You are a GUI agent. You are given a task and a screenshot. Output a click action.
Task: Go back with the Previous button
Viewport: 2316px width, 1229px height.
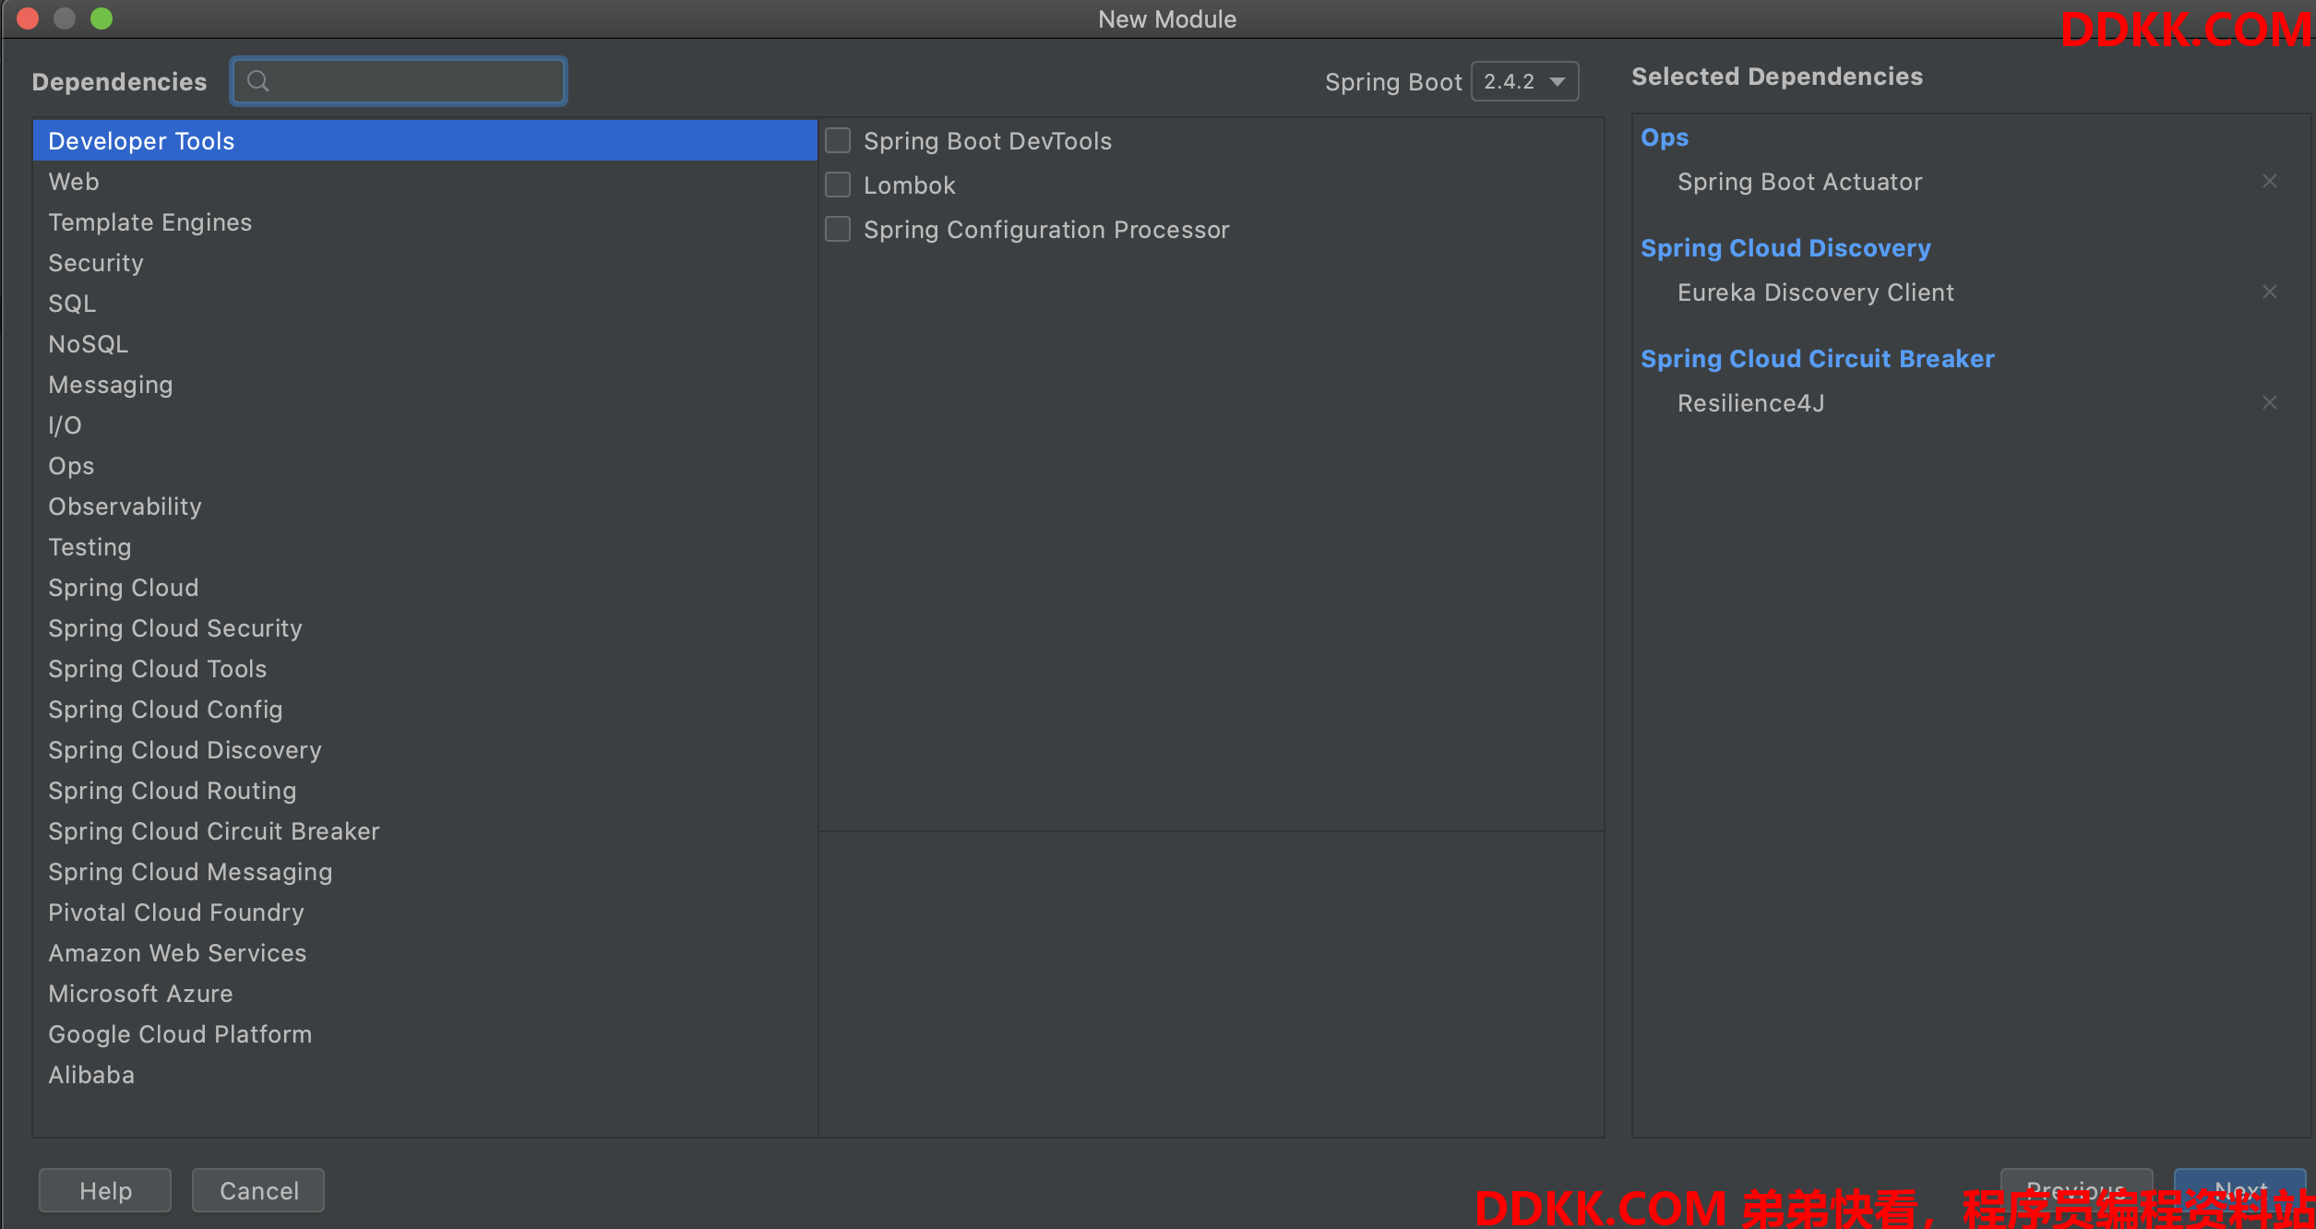(x=2076, y=1188)
